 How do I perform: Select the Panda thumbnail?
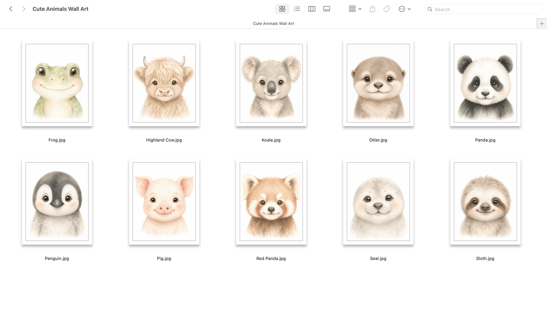click(x=485, y=83)
